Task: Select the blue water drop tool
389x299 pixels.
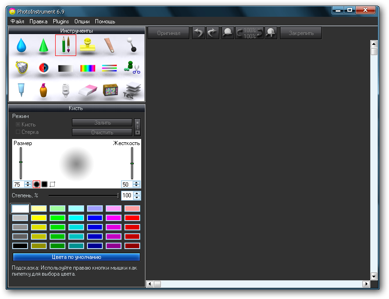Action: tap(21, 45)
